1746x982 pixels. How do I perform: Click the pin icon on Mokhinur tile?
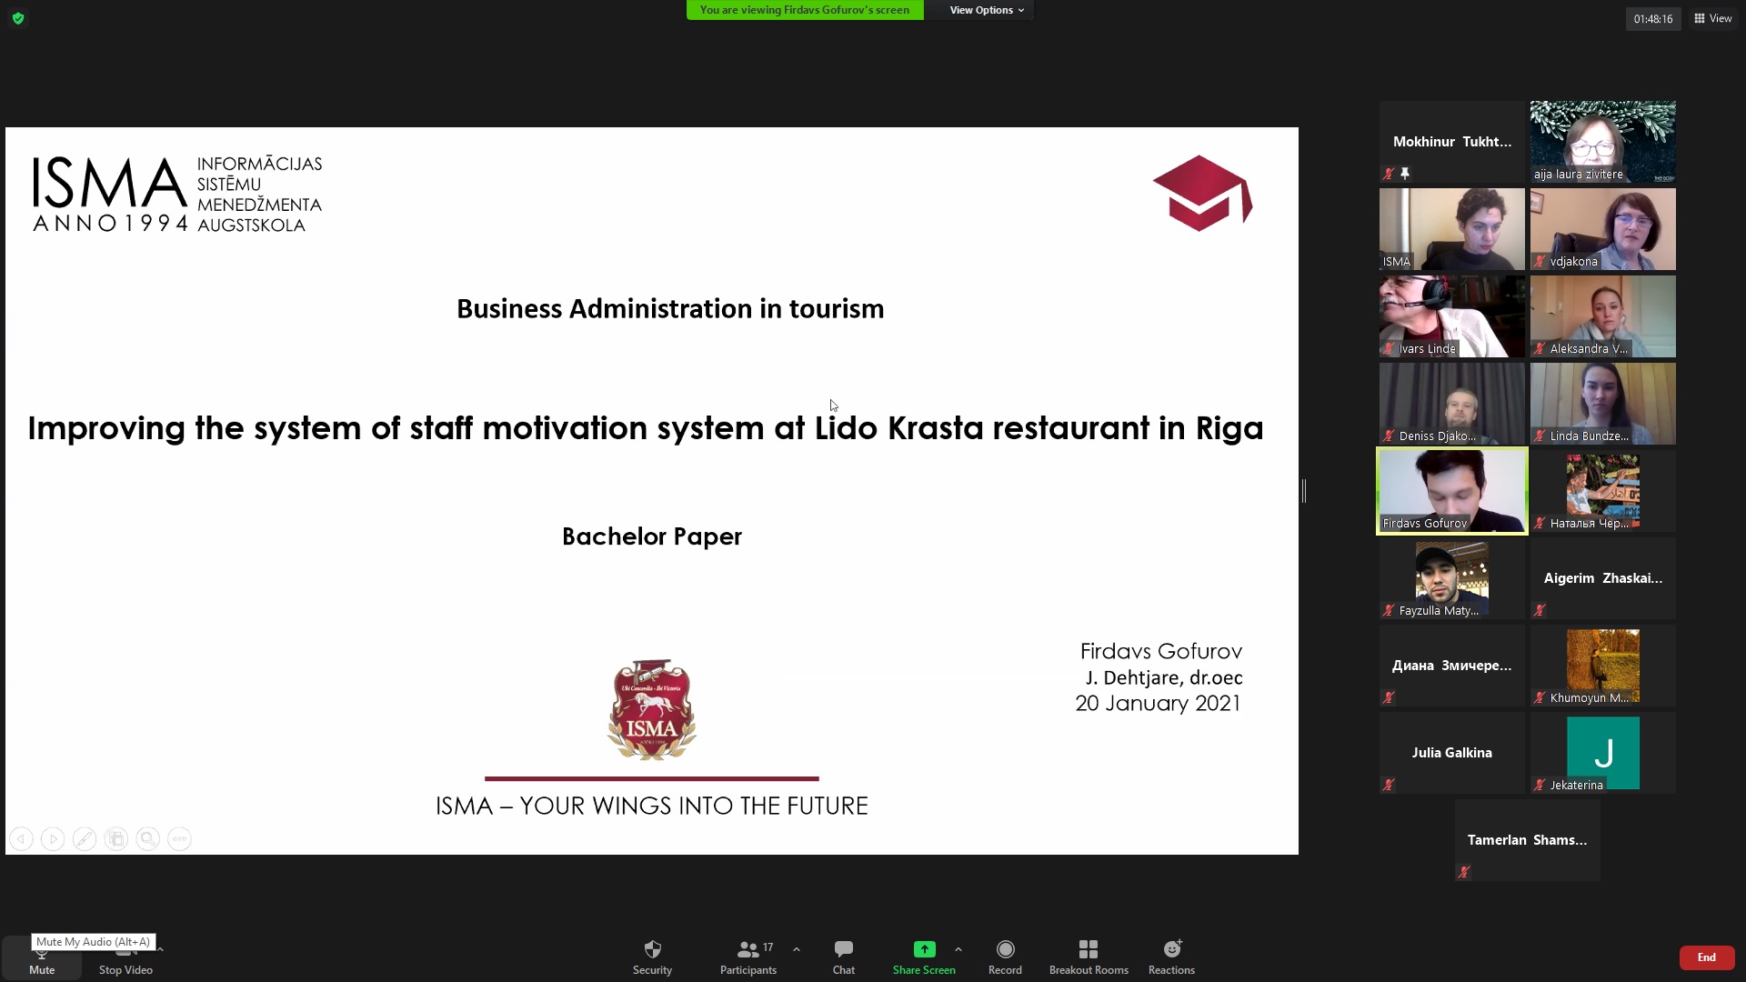click(x=1405, y=174)
